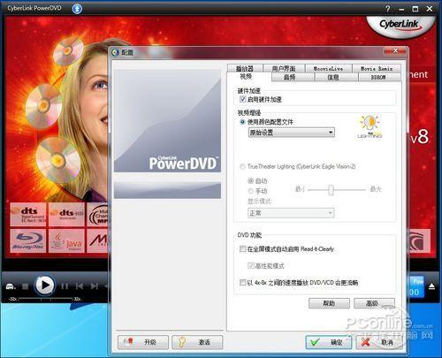The width and height of the screenshot is (442, 358).
Task: Click the Help button in video settings
Action: (329, 303)
